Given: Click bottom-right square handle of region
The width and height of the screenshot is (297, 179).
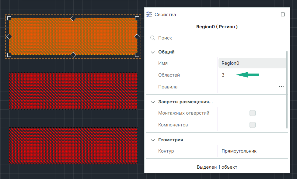Looking at the screenshot, I should click(137, 55).
